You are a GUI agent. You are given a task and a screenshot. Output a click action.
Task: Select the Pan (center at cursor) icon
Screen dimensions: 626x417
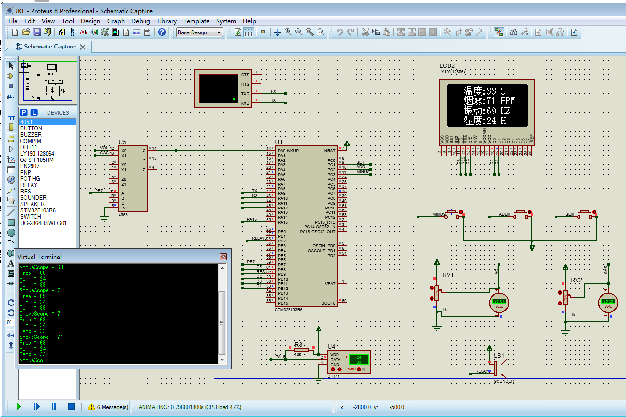[277, 32]
